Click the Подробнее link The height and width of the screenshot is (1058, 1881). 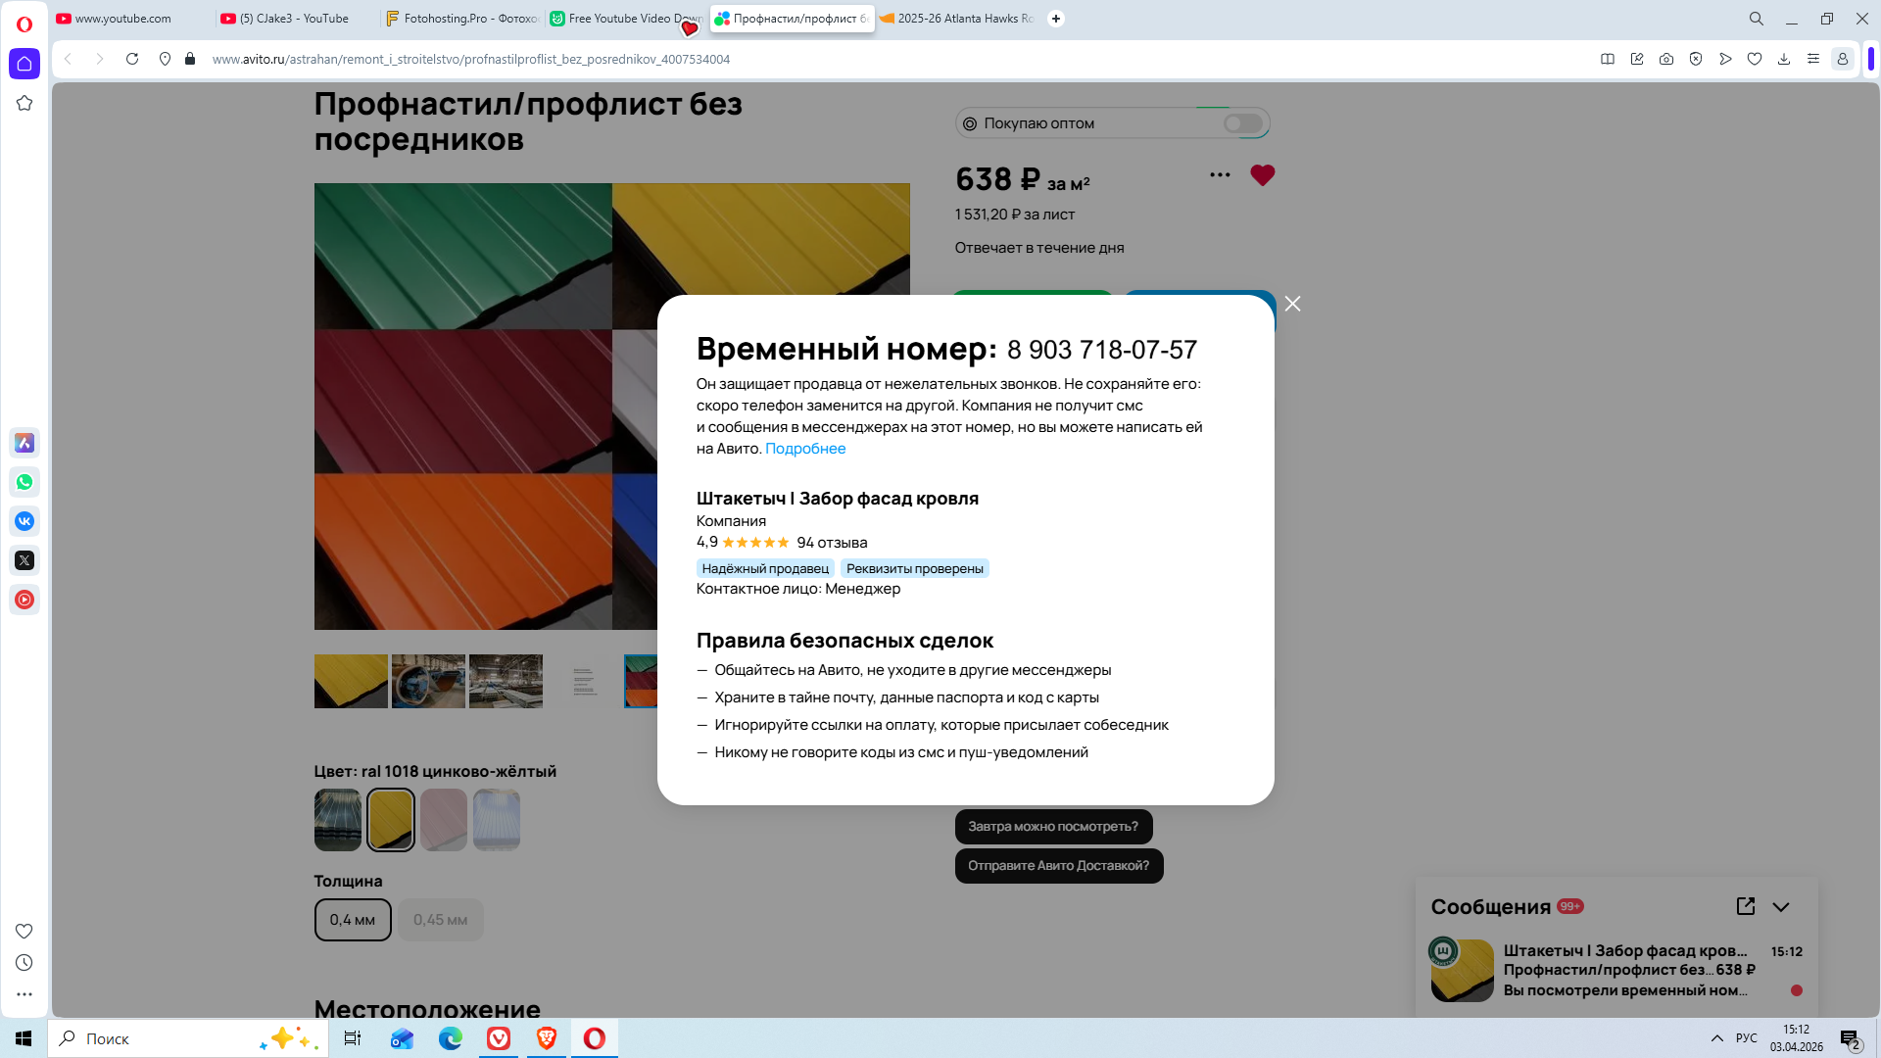click(804, 449)
